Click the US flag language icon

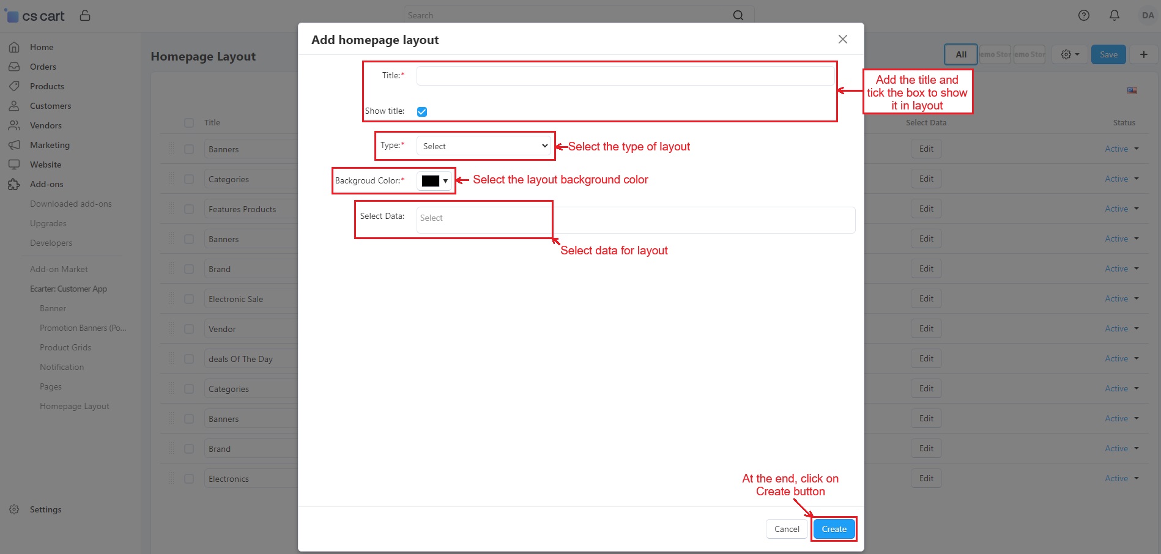point(1132,90)
